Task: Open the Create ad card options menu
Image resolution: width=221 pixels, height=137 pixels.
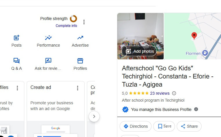Action: (78, 88)
